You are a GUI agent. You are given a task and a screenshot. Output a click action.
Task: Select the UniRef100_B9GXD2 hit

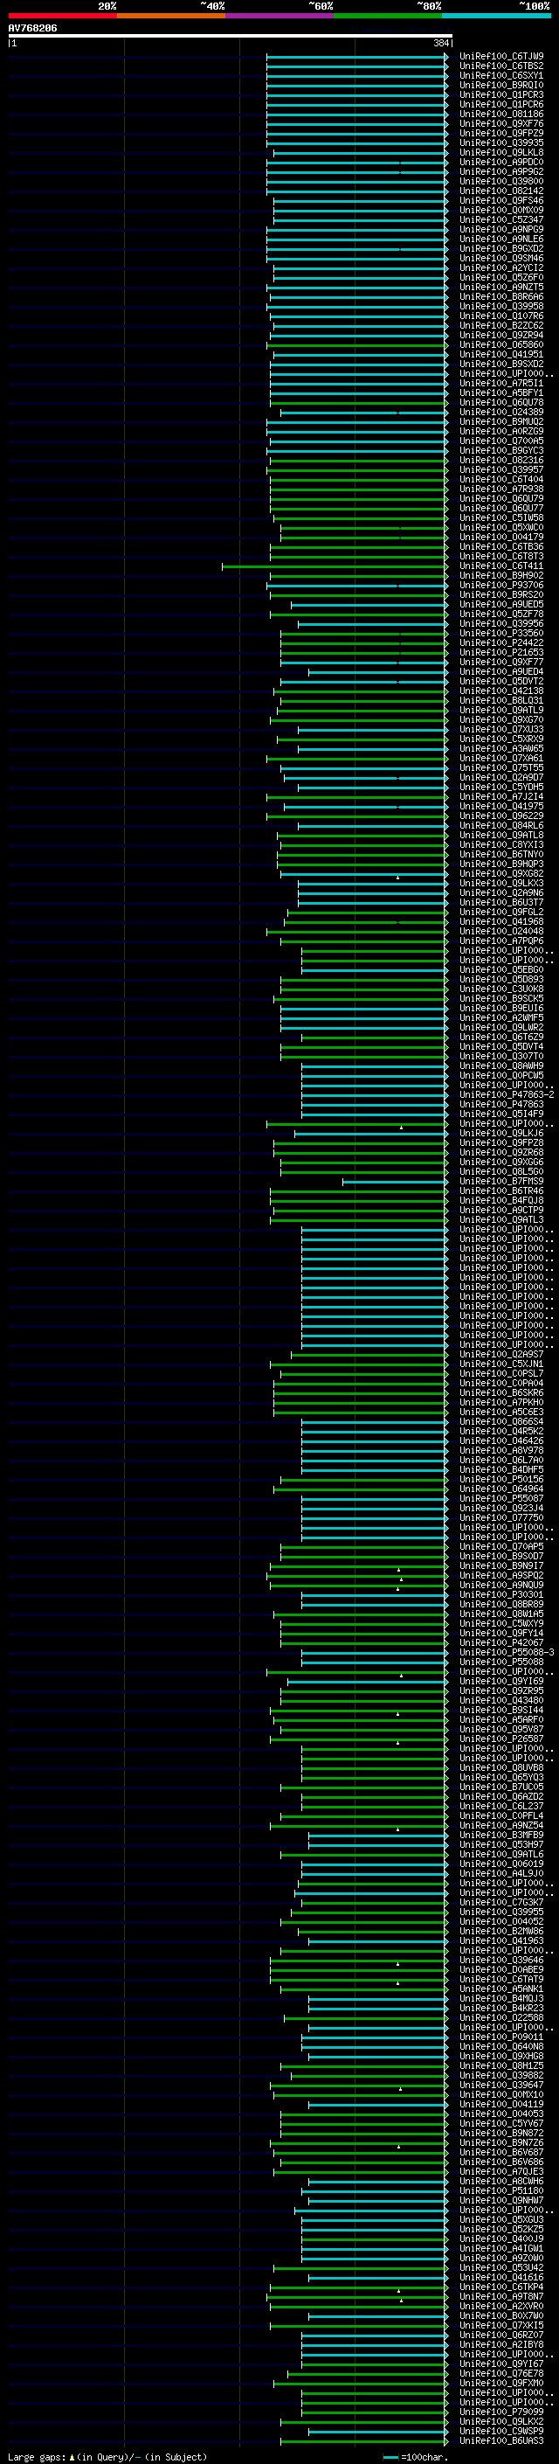[x=501, y=249]
